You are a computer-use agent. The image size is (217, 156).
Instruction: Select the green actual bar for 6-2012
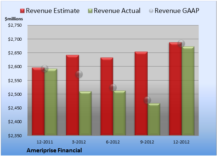click(x=119, y=113)
